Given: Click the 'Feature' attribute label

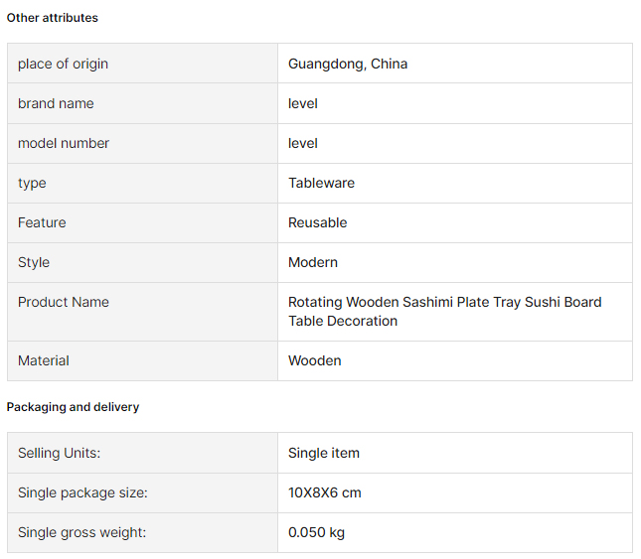Looking at the screenshot, I should click(42, 222).
